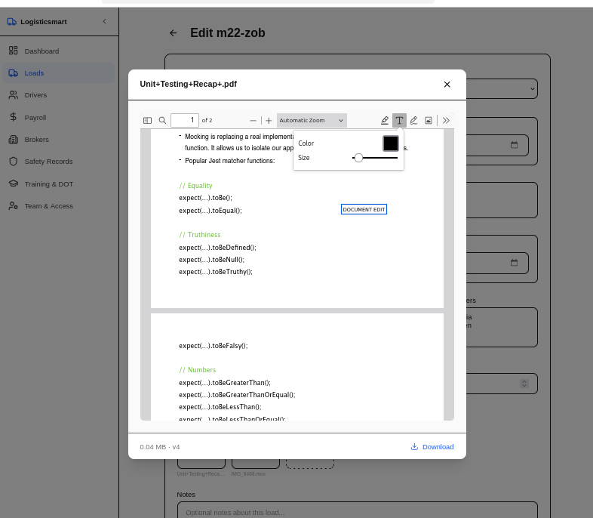Open Dashboard in the sidebar
Image resolution: width=593 pixels, height=518 pixels.
(59, 51)
